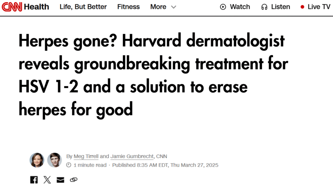Click the red Live TV dot
This screenshot has height=185, width=333.
(x=302, y=7)
